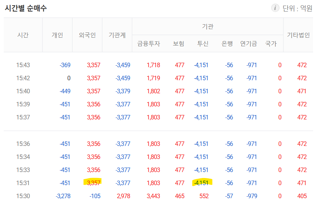
Task: Click -3,278 in the 15:30 row
Action: tap(63, 196)
